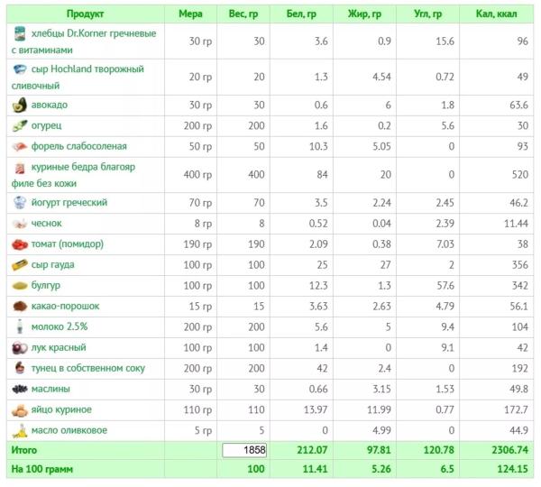Click the black olives icon
541x487 pixels.
[19, 389]
